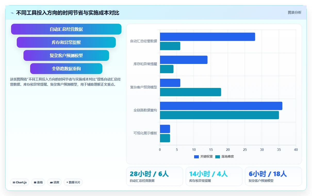Click the description paragraph under the funnel
The width and height of the screenshot is (312, 196).
click(65, 82)
